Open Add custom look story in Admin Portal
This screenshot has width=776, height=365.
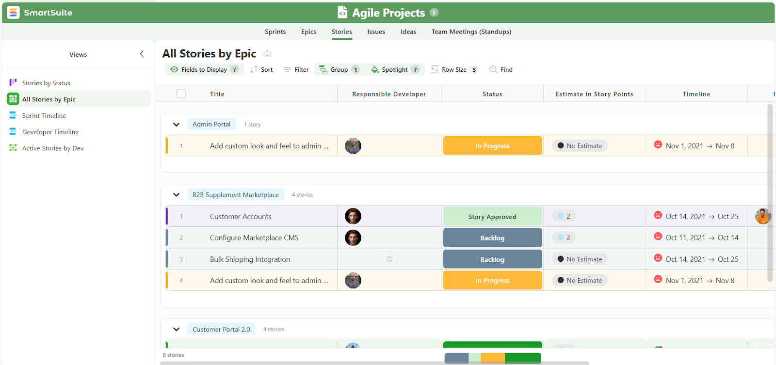(x=269, y=146)
